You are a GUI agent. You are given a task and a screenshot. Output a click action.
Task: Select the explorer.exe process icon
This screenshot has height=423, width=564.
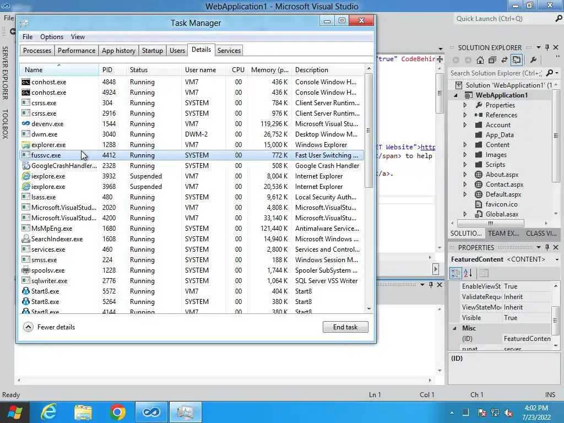[x=25, y=145]
